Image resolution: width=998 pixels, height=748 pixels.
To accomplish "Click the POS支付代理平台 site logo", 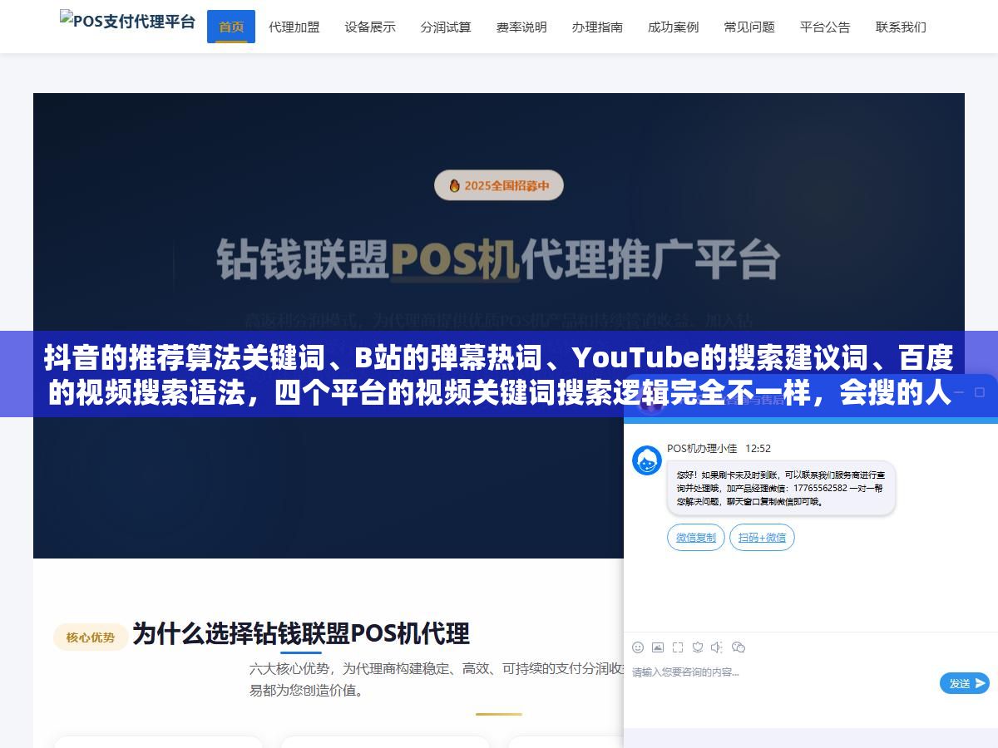I will (x=127, y=21).
